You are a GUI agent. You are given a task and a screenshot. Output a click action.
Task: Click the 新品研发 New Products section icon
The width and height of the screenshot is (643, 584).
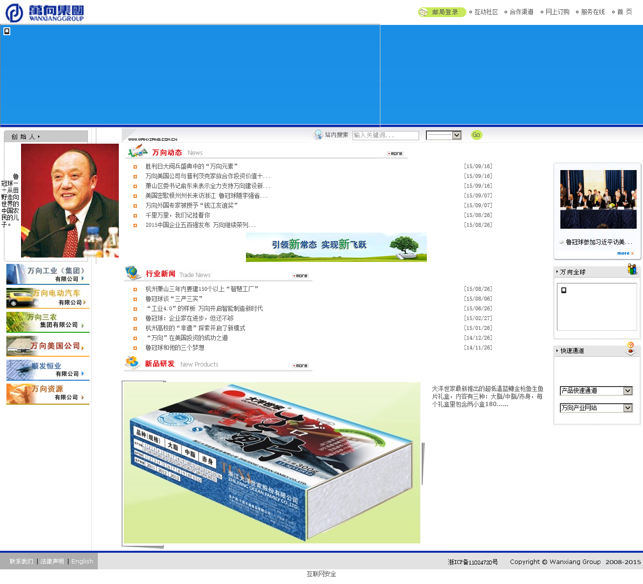coord(133,363)
